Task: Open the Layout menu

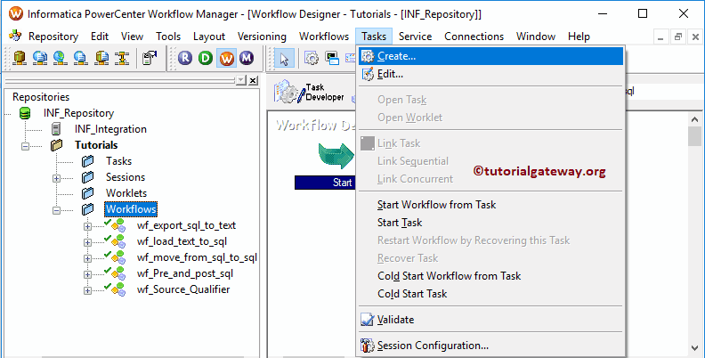Action: pos(209,37)
